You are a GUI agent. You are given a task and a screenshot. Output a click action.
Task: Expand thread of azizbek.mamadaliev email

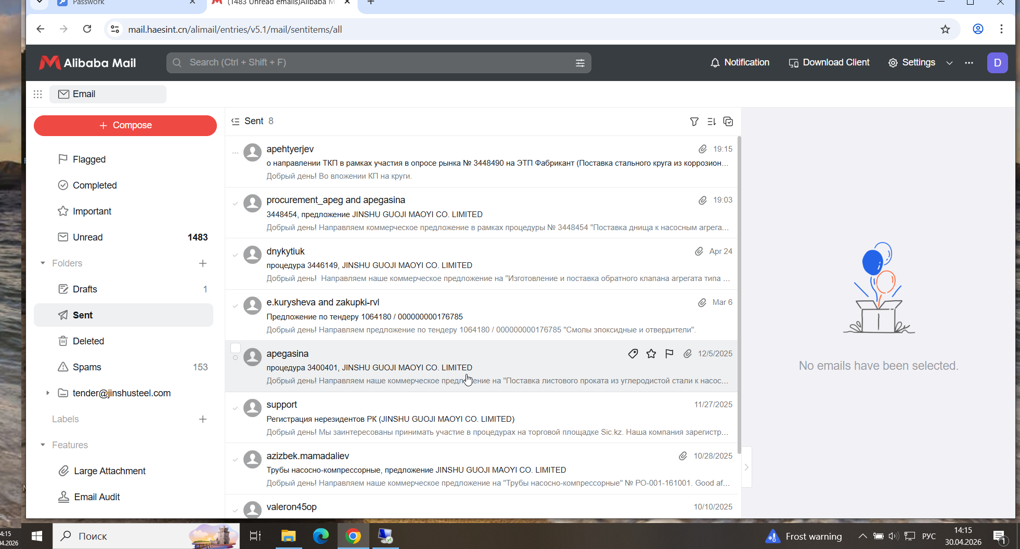click(235, 460)
